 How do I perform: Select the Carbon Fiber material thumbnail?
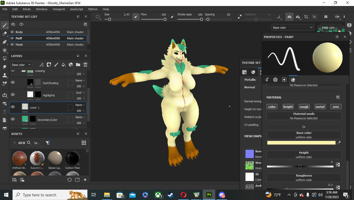tap(72, 158)
